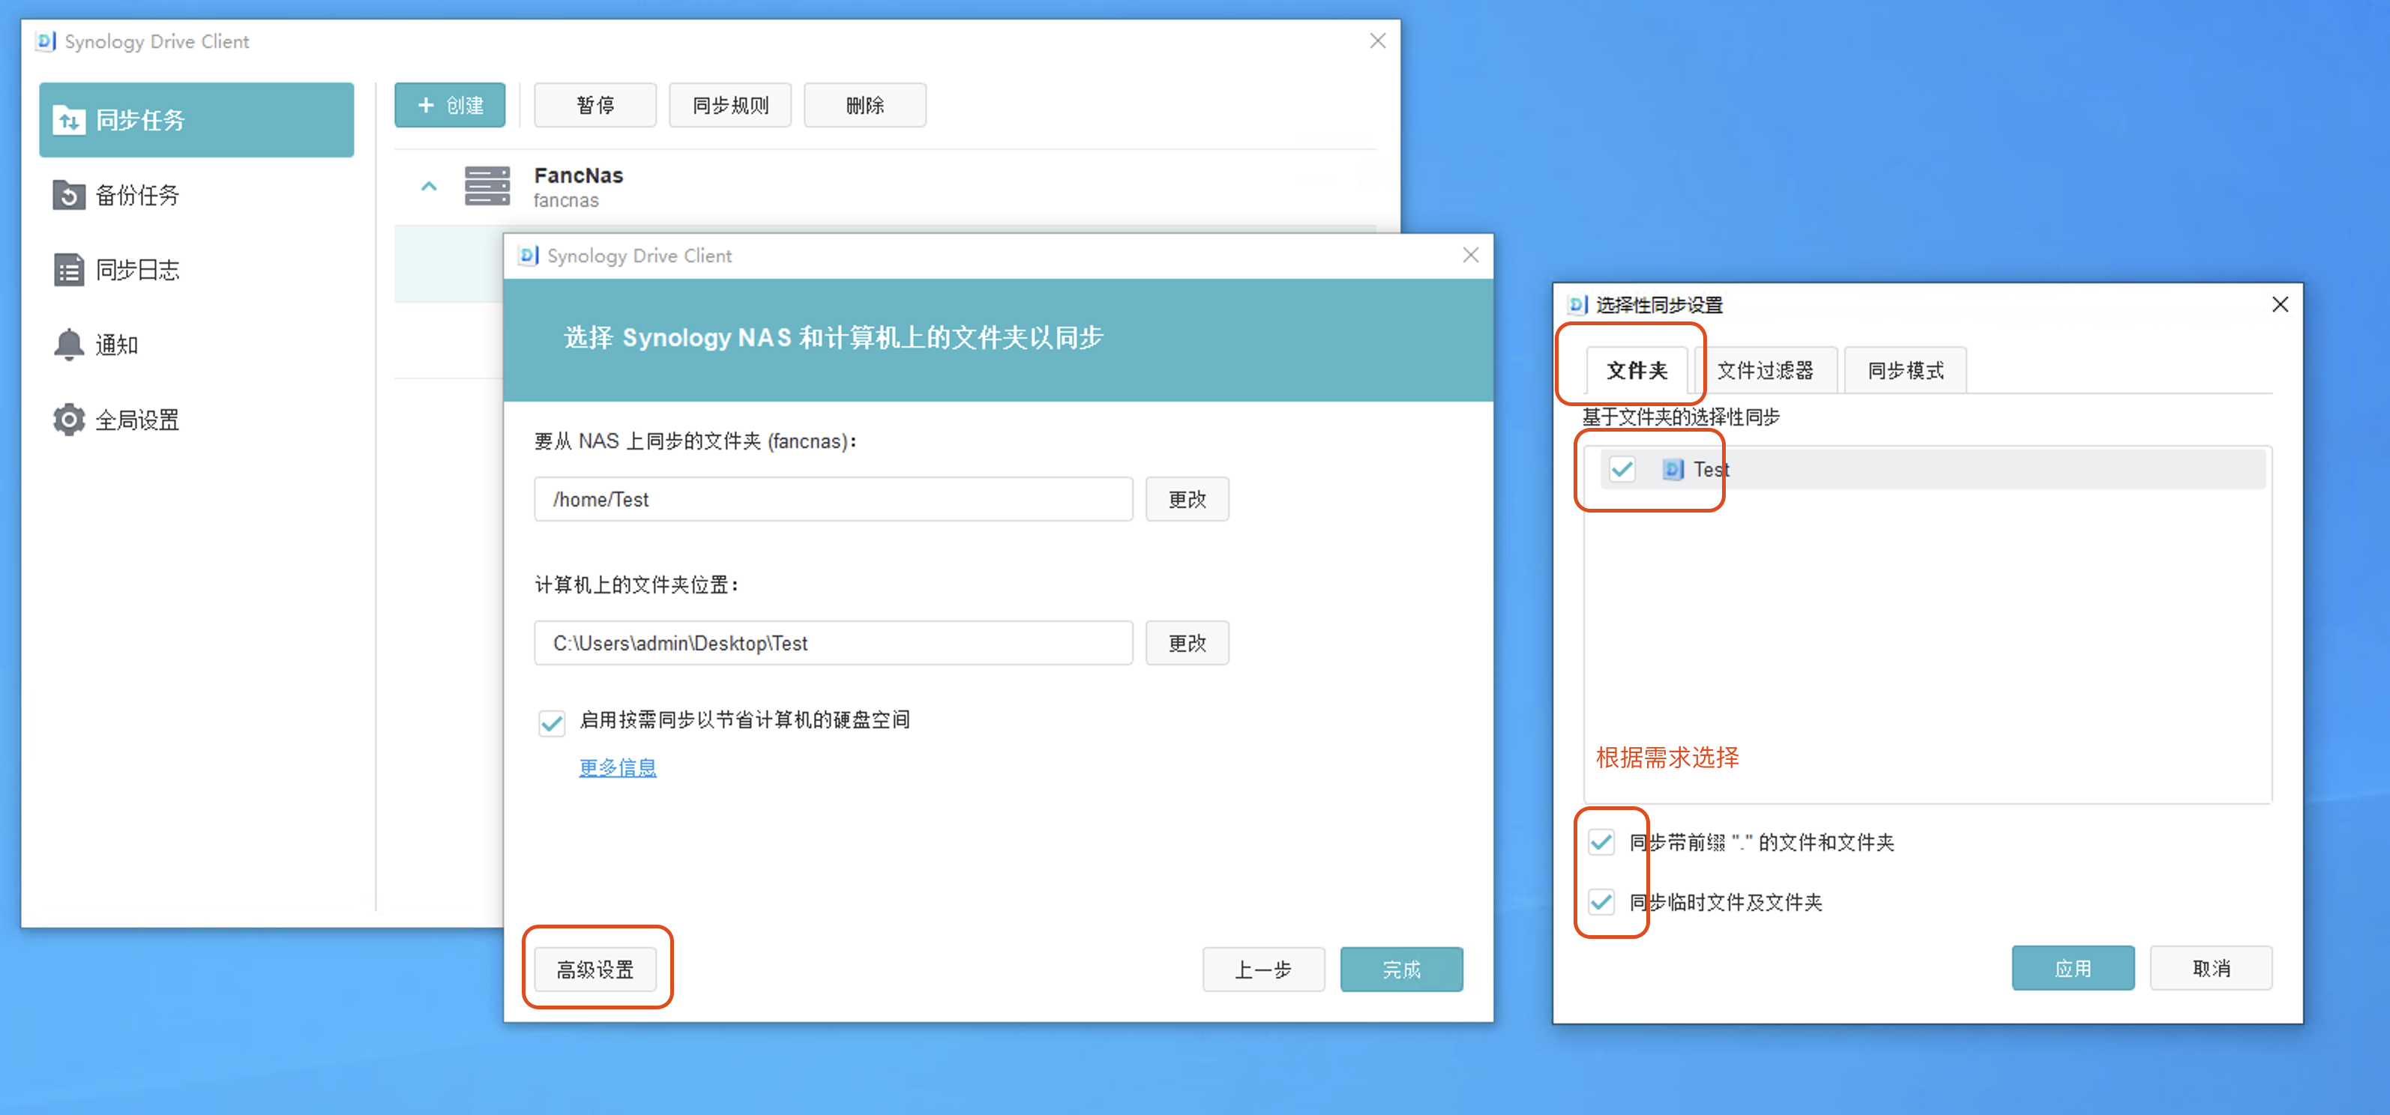Collapse the FancNas server entry
2390x1115 pixels.
tap(429, 187)
